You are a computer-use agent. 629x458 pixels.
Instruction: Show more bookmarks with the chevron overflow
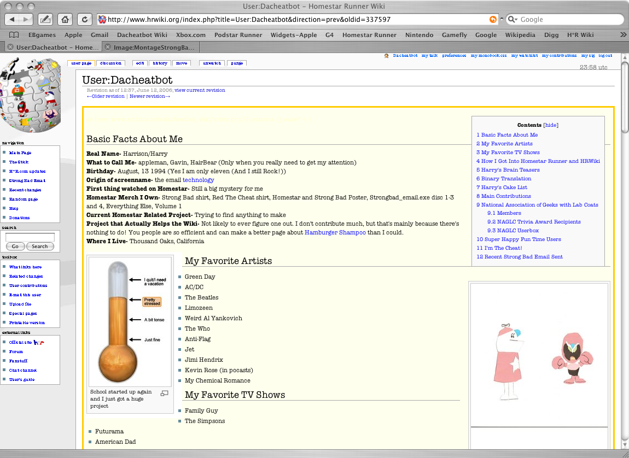tap(623, 35)
